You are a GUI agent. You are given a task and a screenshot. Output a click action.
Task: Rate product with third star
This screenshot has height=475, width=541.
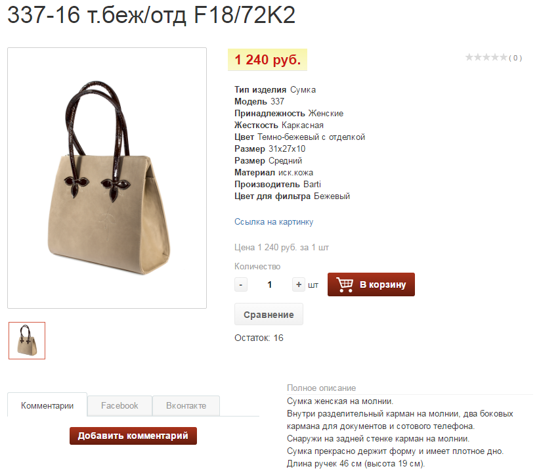(486, 57)
